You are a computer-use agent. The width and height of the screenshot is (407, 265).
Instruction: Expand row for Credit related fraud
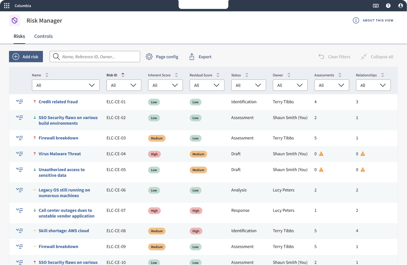20,102
